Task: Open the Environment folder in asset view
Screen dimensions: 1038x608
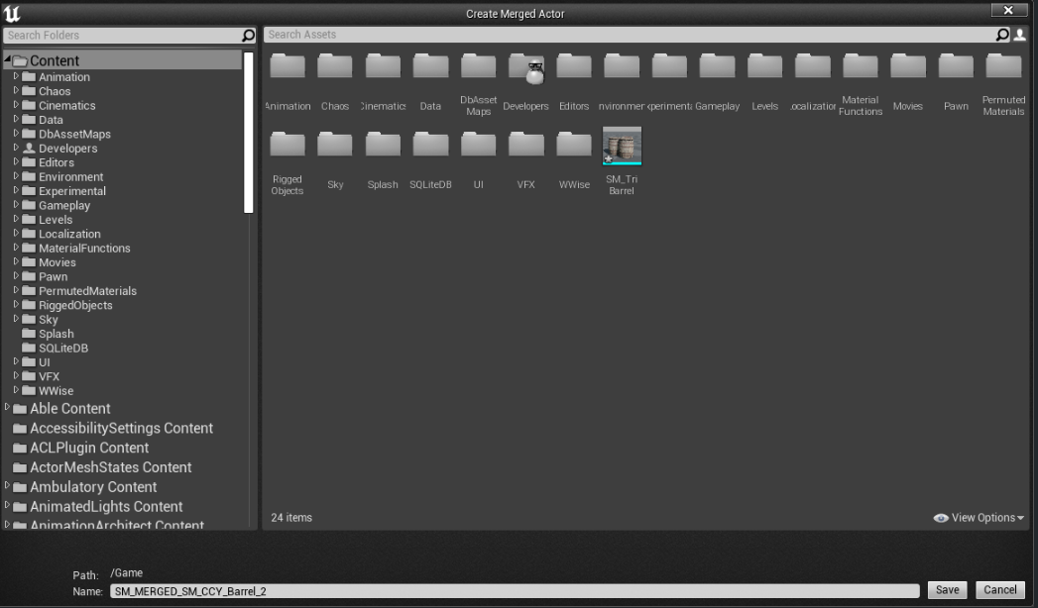Action: [621, 66]
